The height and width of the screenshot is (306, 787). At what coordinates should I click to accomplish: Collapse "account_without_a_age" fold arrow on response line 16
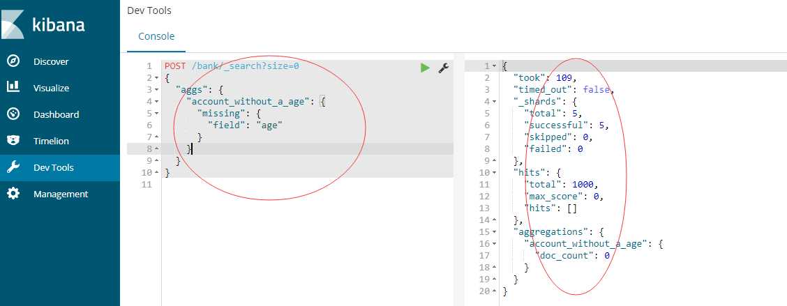tap(494, 244)
